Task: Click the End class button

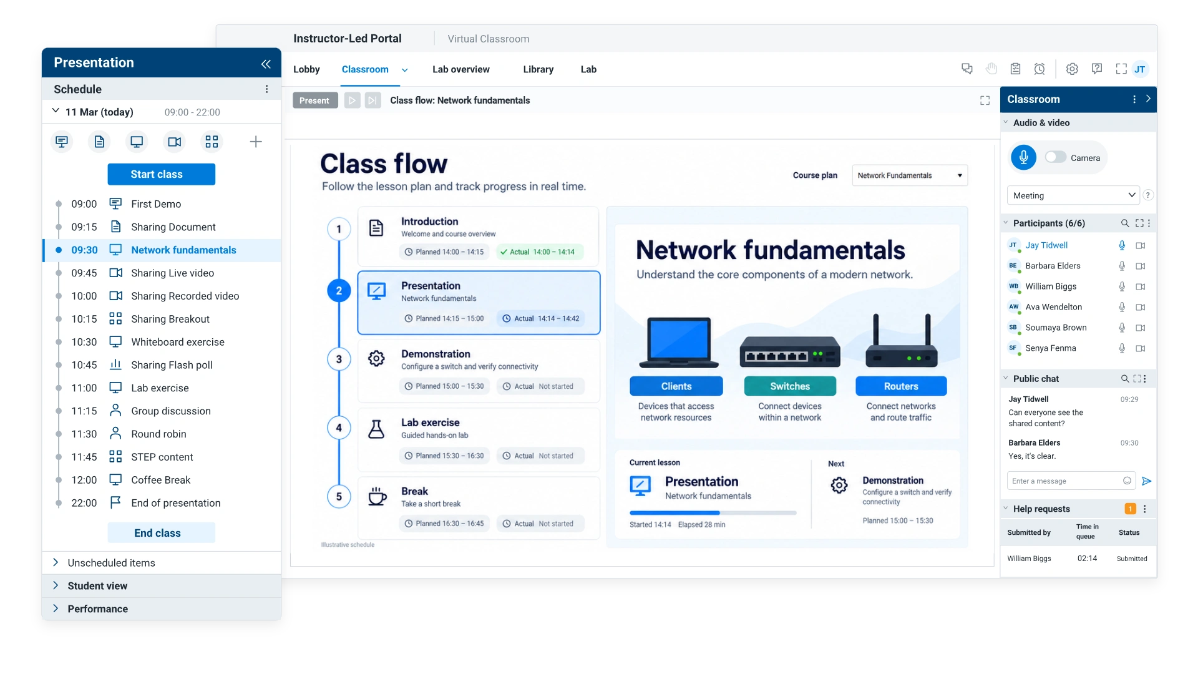Action: click(x=162, y=533)
